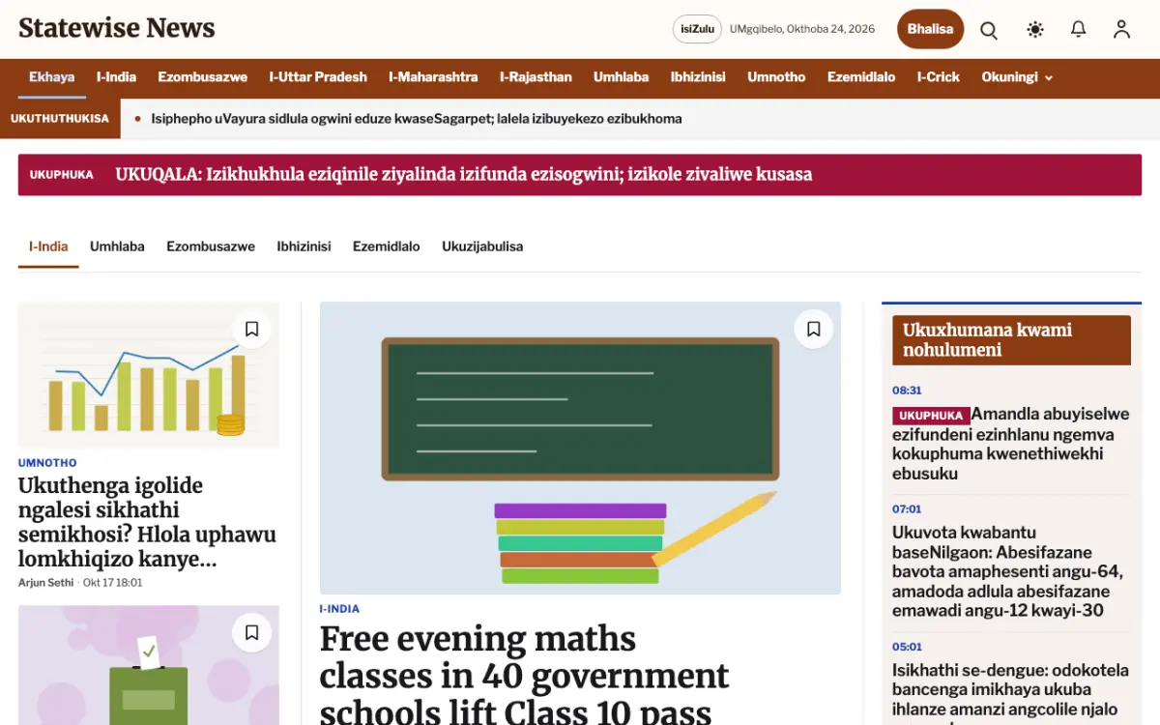Open the notifications bell
The height and width of the screenshot is (725, 1160).
[1079, 29]
